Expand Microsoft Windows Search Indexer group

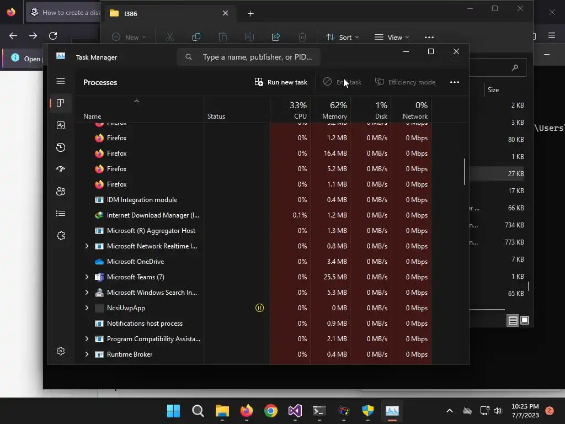click(x=87, y=293)
